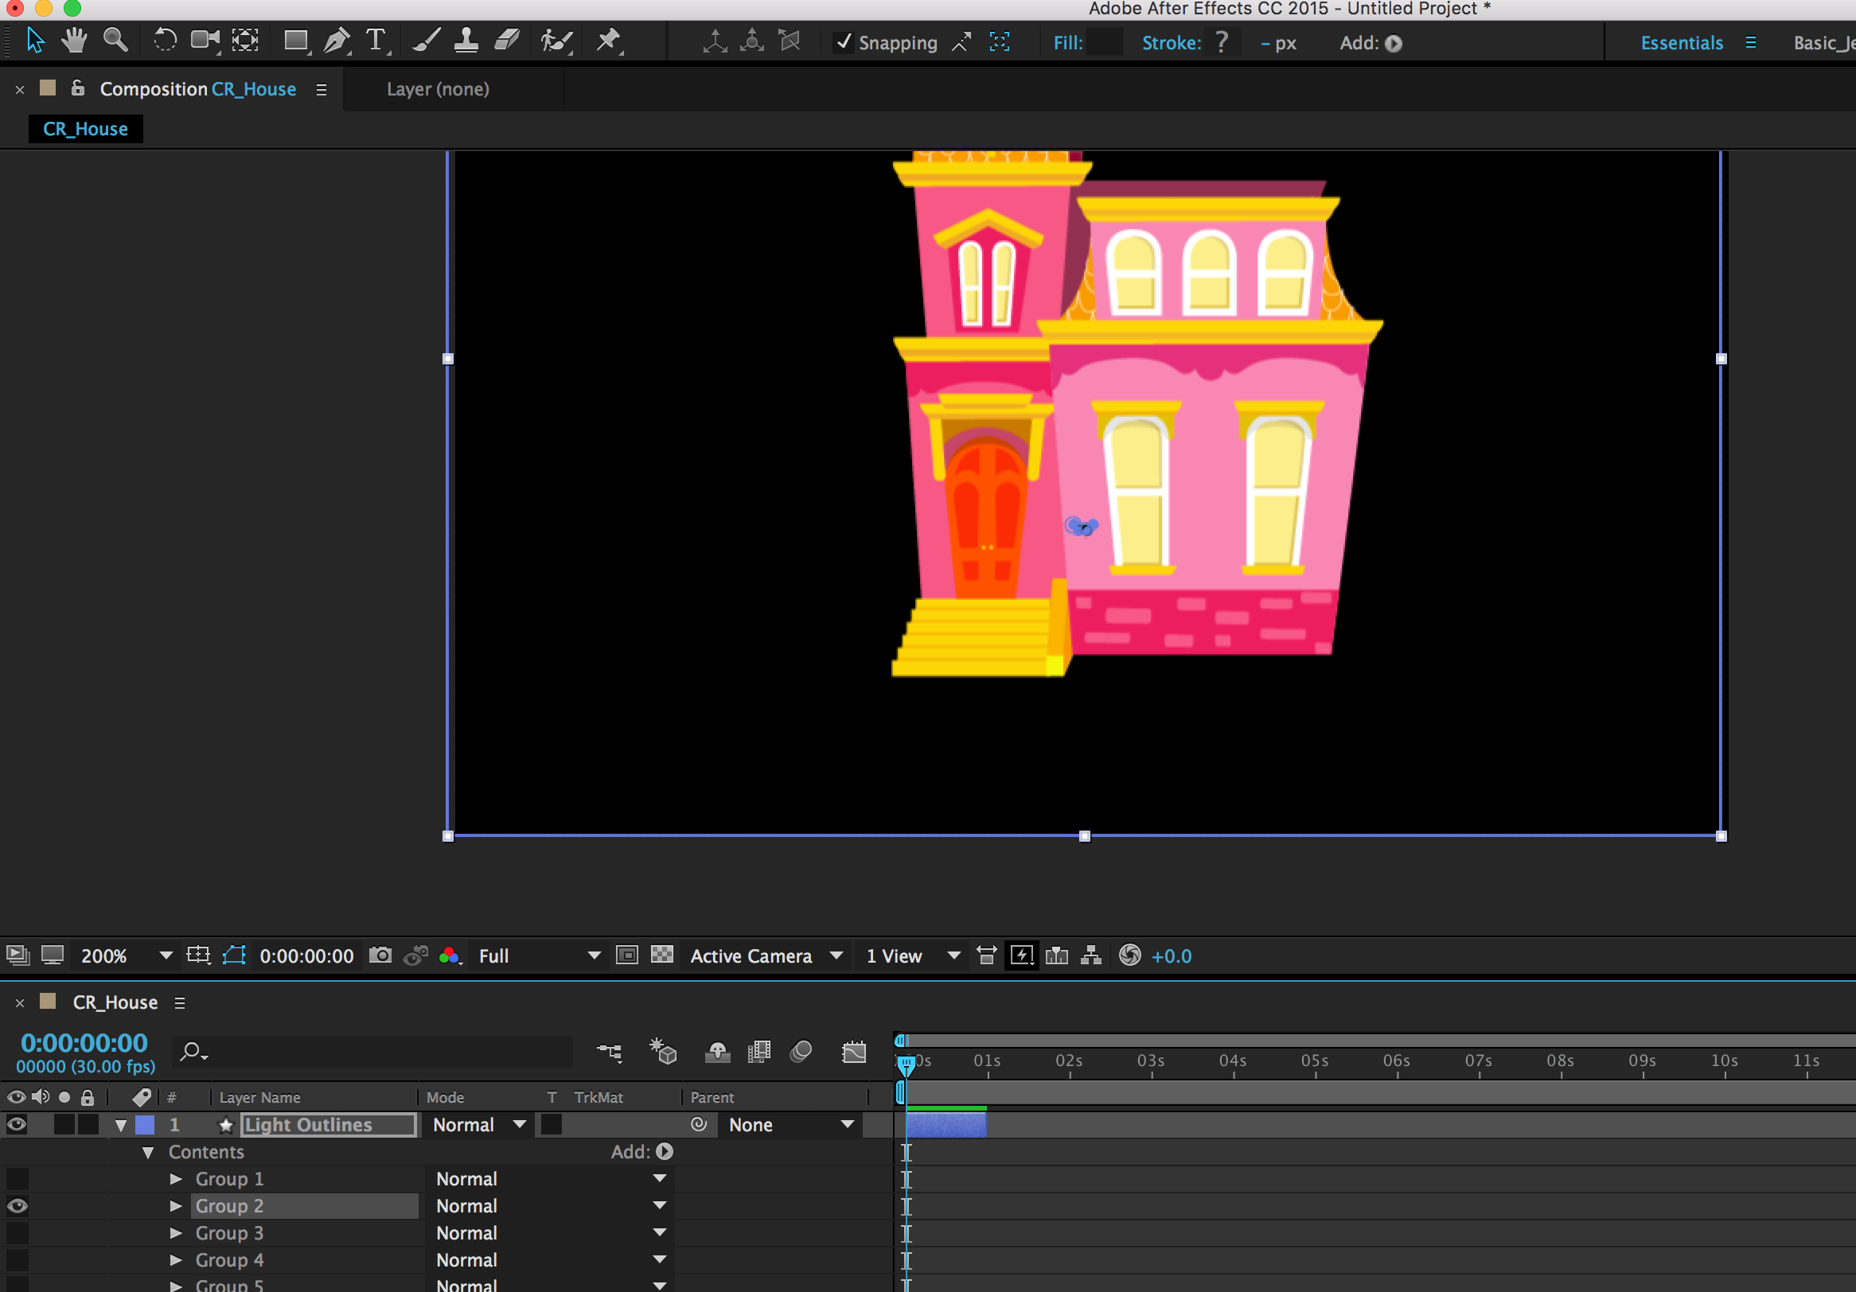Hide the Light Outlines layer eye

pos(17,1124)
